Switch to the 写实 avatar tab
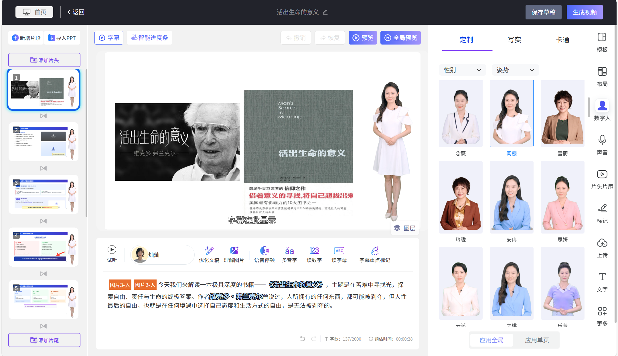This screenshot has width=618, height=356. coord(514,40)
